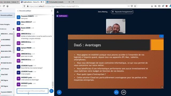Screen dimensions: 171x96
Task: Open the blue plus actions button
Action: pyautogui.click(x=59, y=92)
